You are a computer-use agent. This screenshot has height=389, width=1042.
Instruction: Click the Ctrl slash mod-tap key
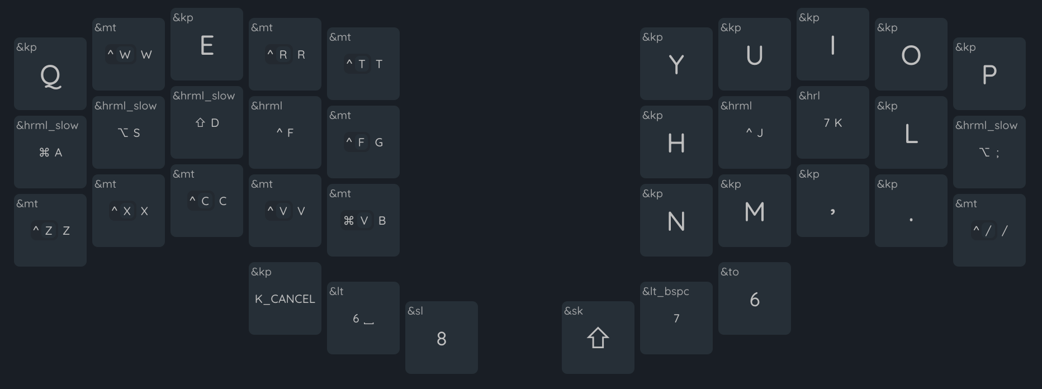(989, 230)
